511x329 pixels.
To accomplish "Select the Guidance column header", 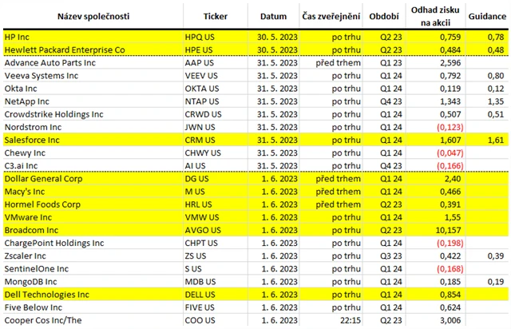I will [487, 16].
